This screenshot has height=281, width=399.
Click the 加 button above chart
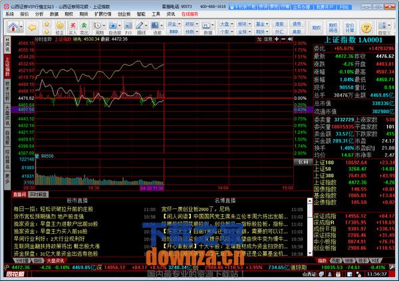(x=259, y=39)
